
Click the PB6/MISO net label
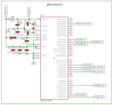(97, 42)
